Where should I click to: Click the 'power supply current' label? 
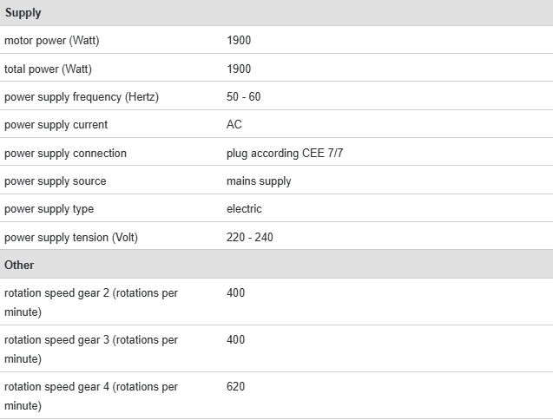point(56,125)
